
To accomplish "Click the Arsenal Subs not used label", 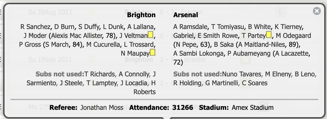I will coord(197,74).
